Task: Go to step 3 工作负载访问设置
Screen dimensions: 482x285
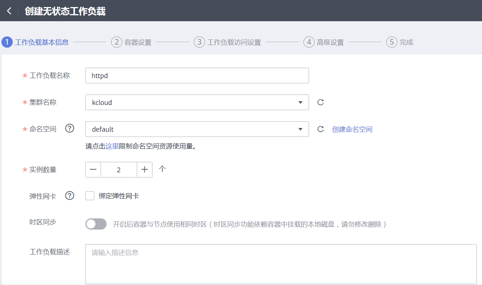Action: (x=227, y=42)
